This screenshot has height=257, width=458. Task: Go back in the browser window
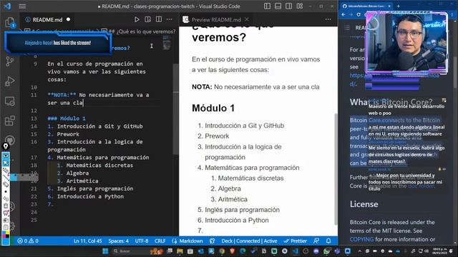(x=343, y=14)
